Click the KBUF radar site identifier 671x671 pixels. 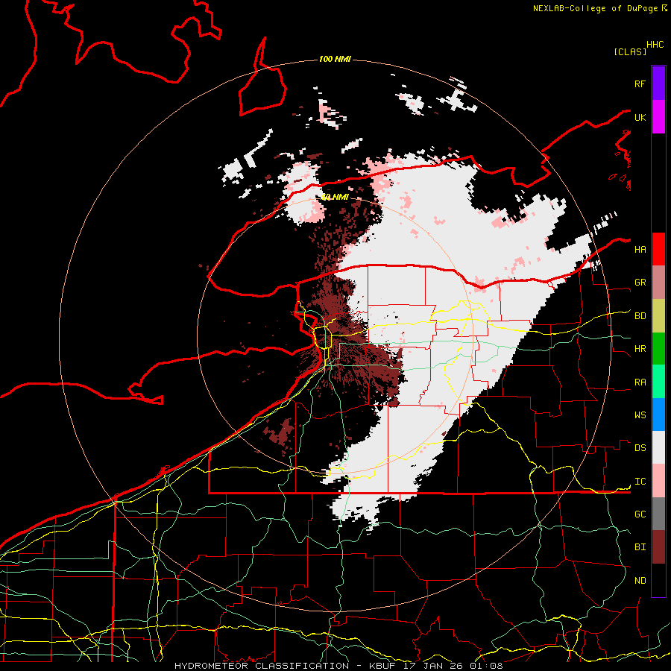[x=381, y=666]
